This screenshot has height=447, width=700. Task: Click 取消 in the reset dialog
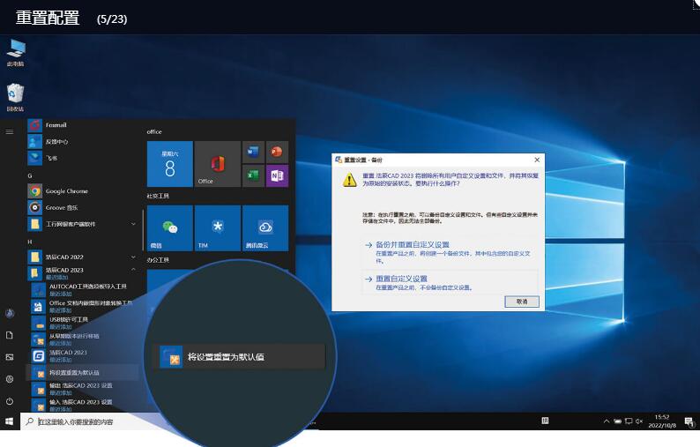(522, 302)
